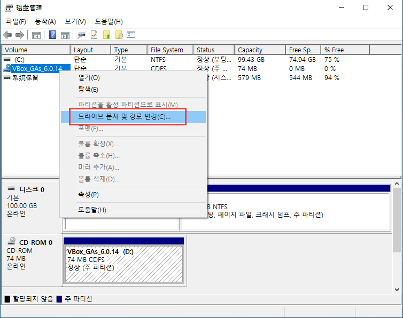Image resolution: width=403 pixels, height=318 pixels.
Task: Choose 열기(O) in context menu
Action: [134, 78]
